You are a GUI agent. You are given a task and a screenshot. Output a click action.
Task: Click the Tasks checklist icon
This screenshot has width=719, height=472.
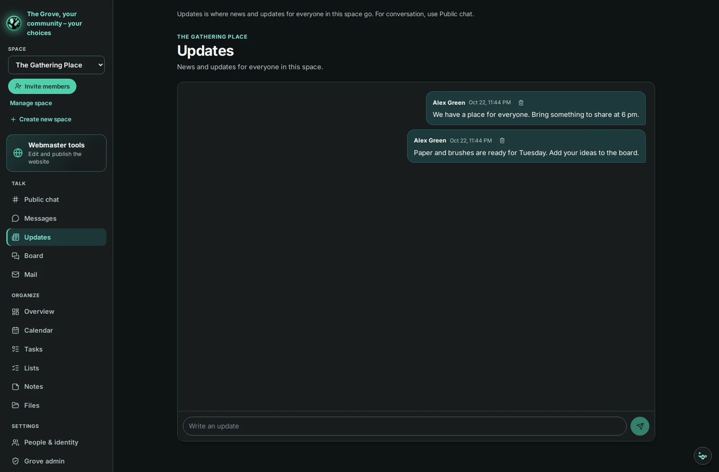(x=15, y=349)
